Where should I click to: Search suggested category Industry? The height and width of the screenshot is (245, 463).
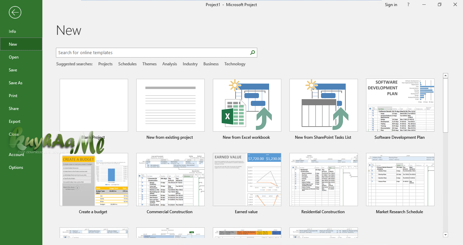[x=190, y=64]
